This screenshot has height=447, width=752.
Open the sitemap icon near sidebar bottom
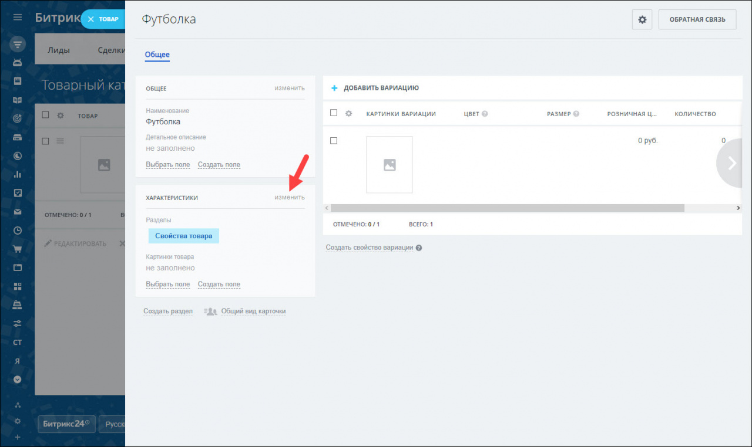[18, 405]
